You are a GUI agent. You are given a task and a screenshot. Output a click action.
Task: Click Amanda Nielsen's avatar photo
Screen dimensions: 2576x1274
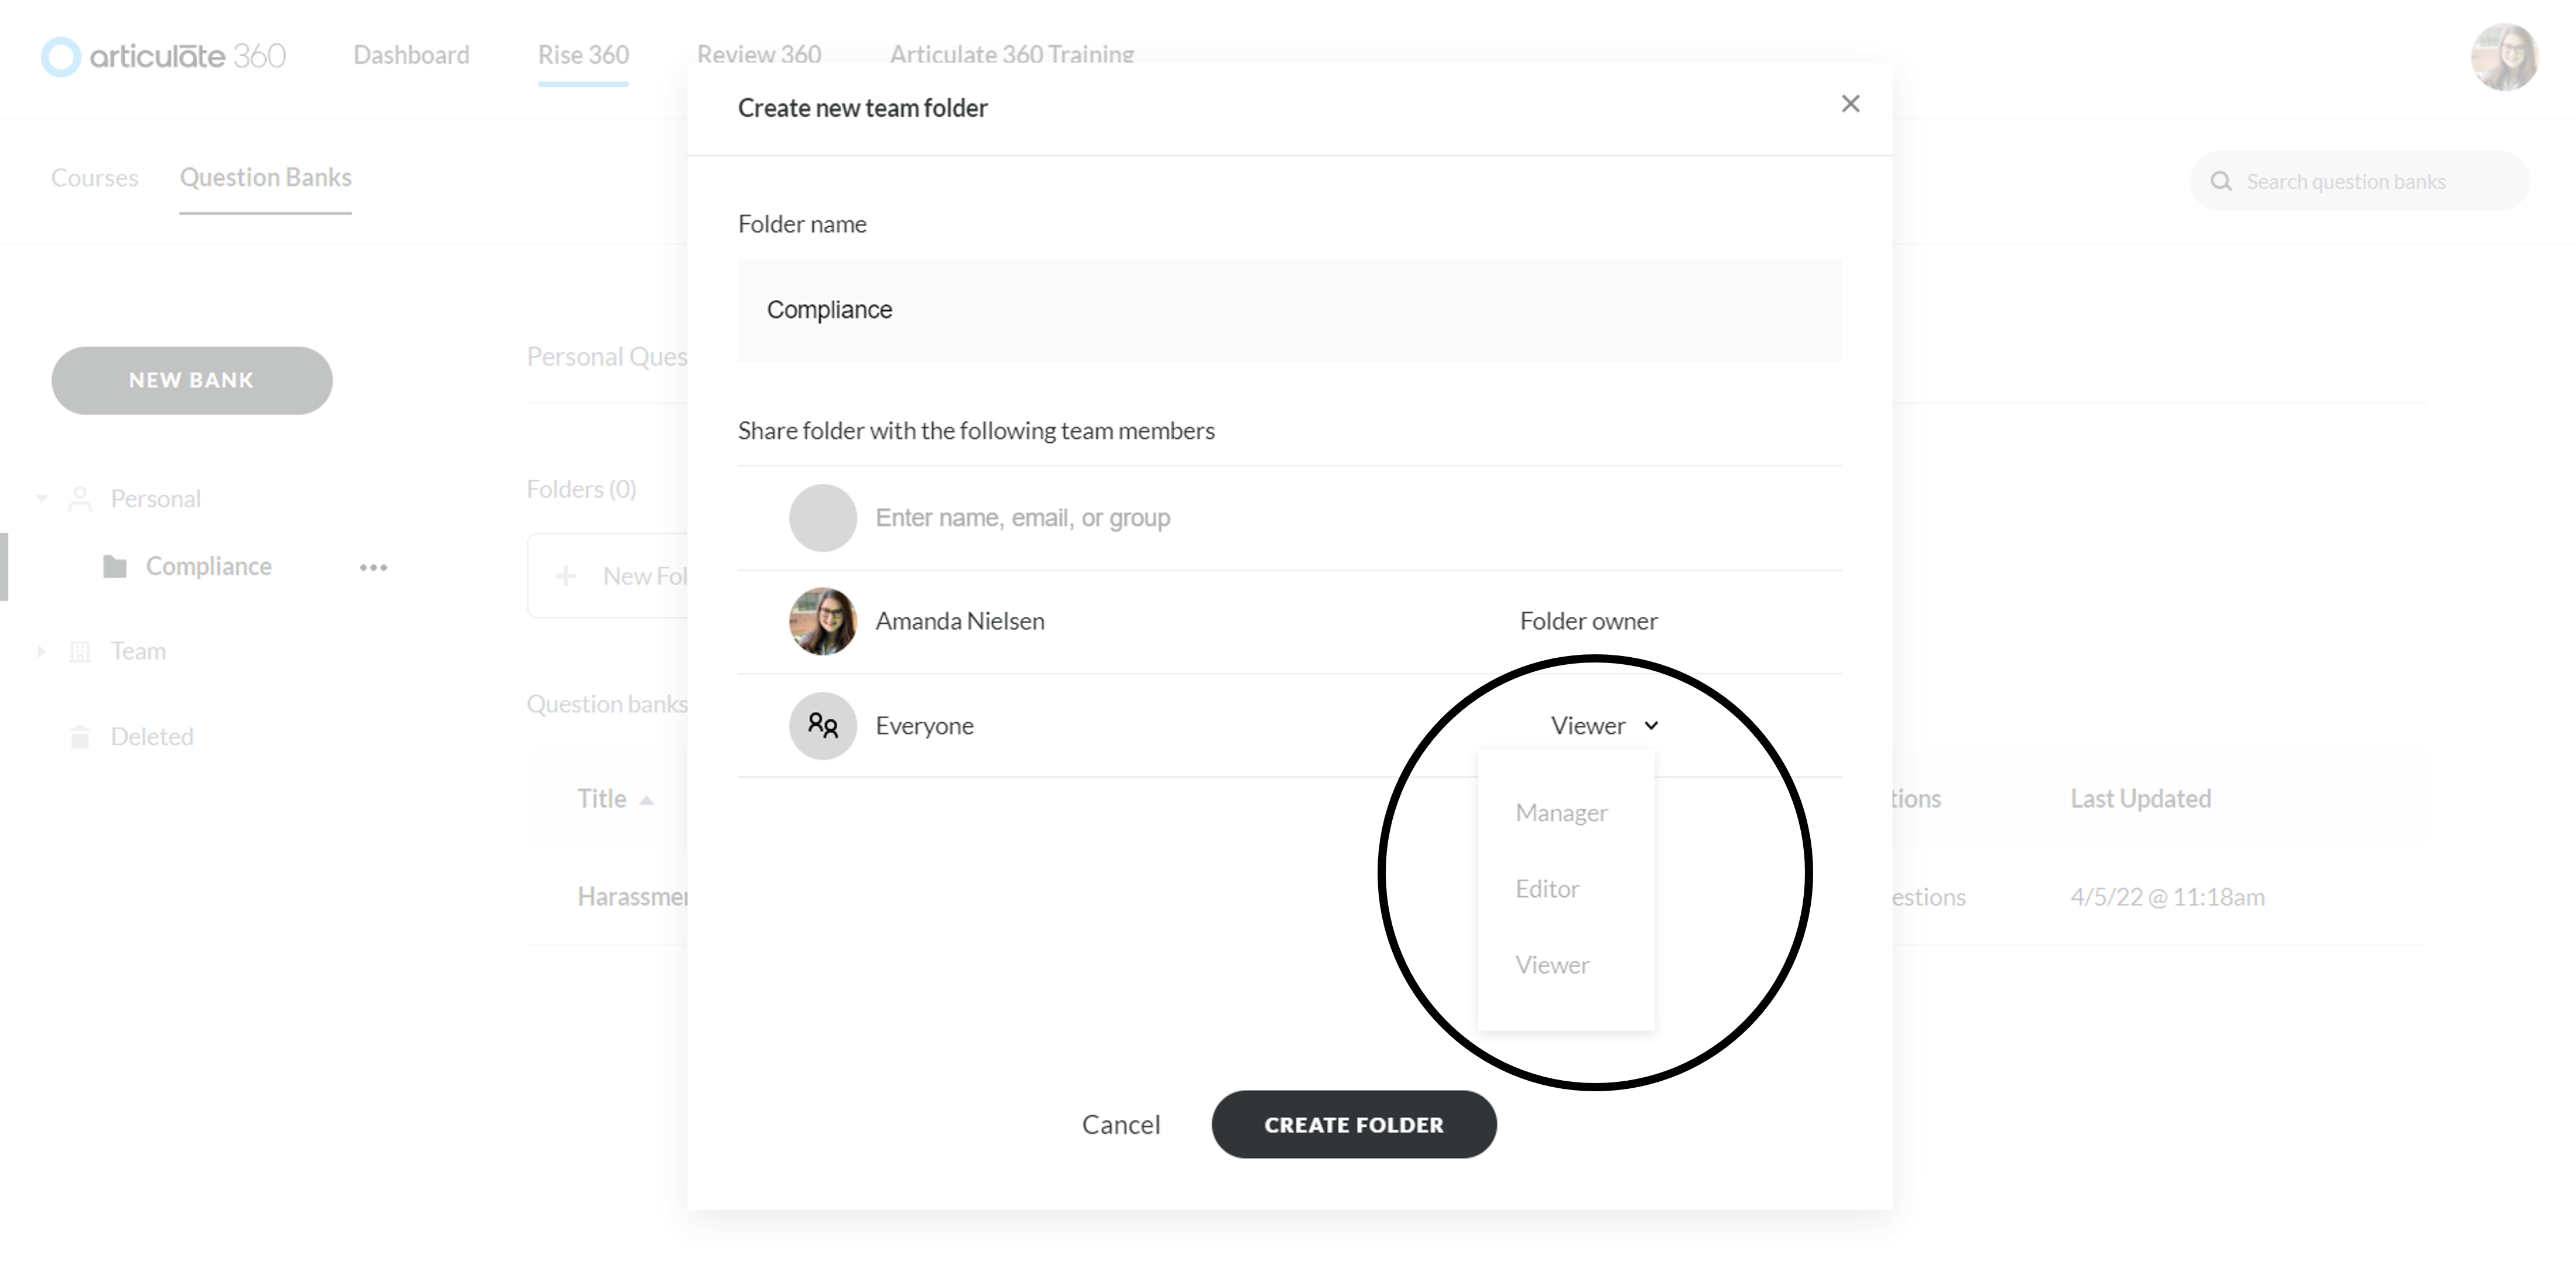click(x=822, y=621)
